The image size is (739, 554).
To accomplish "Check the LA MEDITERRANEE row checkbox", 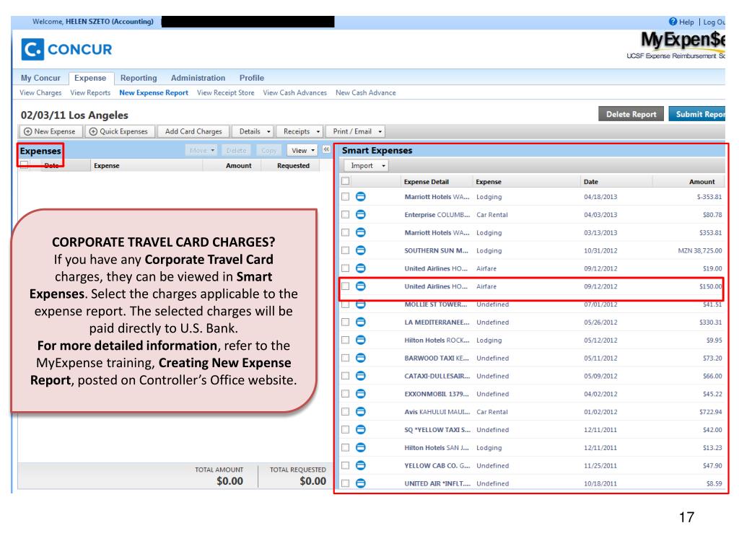I will click(346, 322).
